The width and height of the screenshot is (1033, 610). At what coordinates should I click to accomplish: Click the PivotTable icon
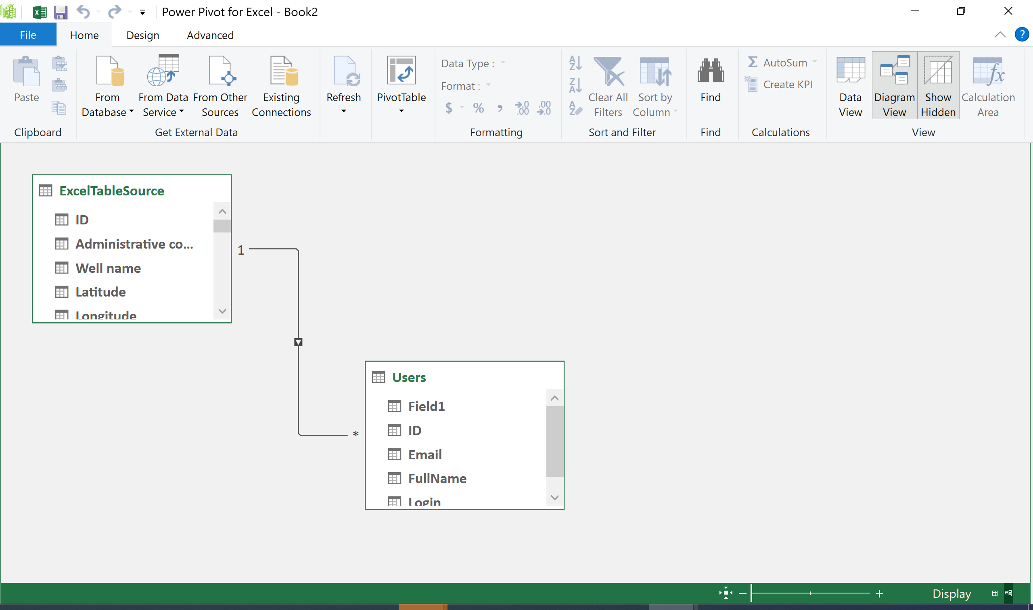coord(401,70)
